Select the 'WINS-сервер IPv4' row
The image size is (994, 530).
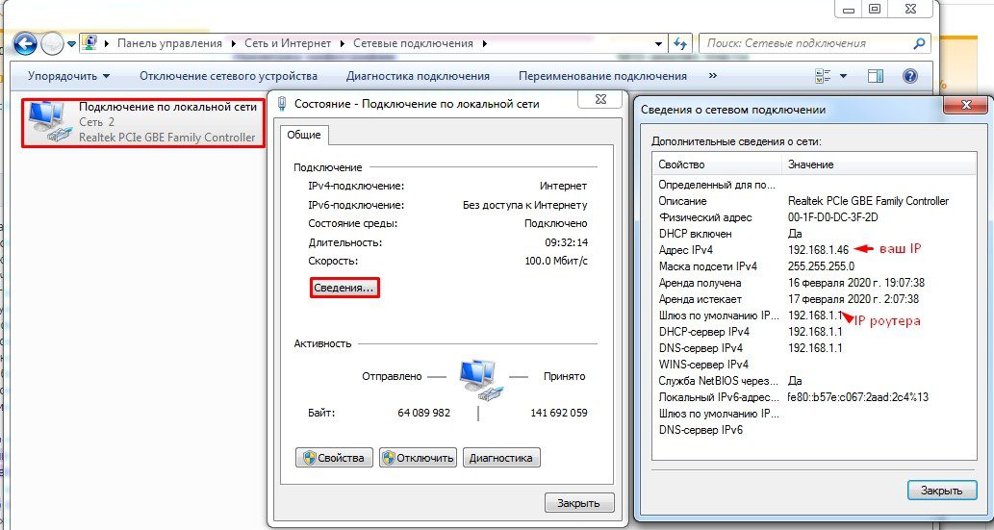point(814,365)
